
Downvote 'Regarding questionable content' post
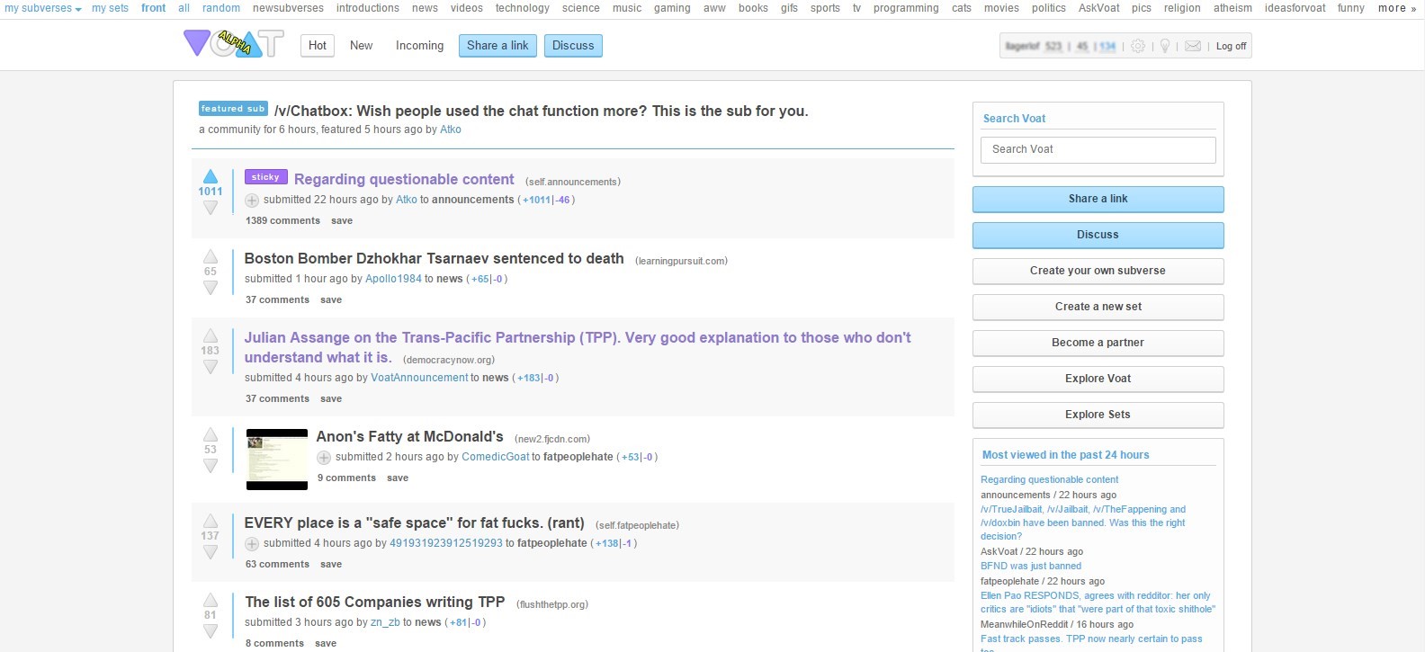point(211,208)
